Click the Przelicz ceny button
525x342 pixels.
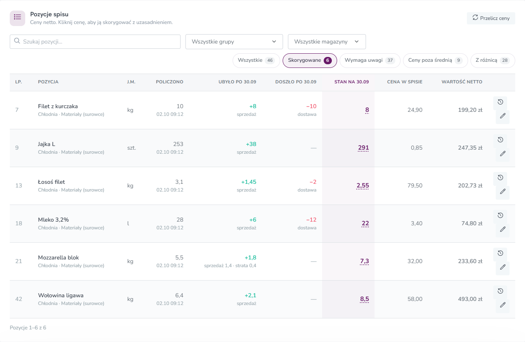click(491, 18)
